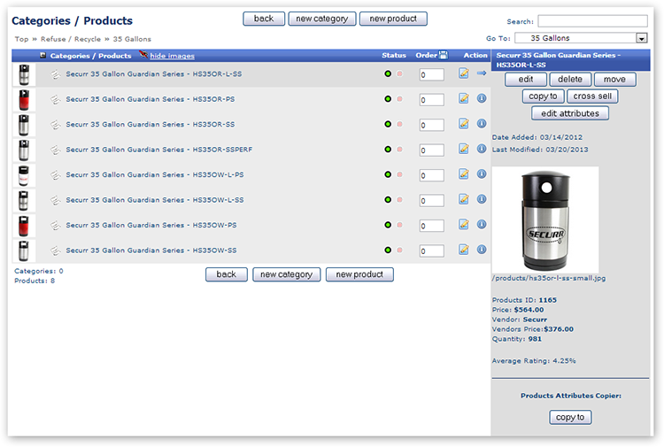This screenshot has height=447, width=664.
Task: Click green status dot for HS35OR-L-SS
Action: point(388,73)
